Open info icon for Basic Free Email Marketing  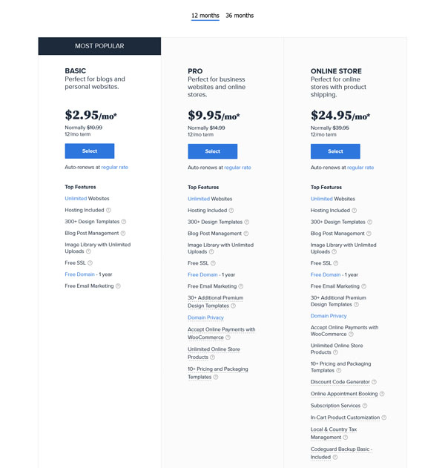[117, 286]
